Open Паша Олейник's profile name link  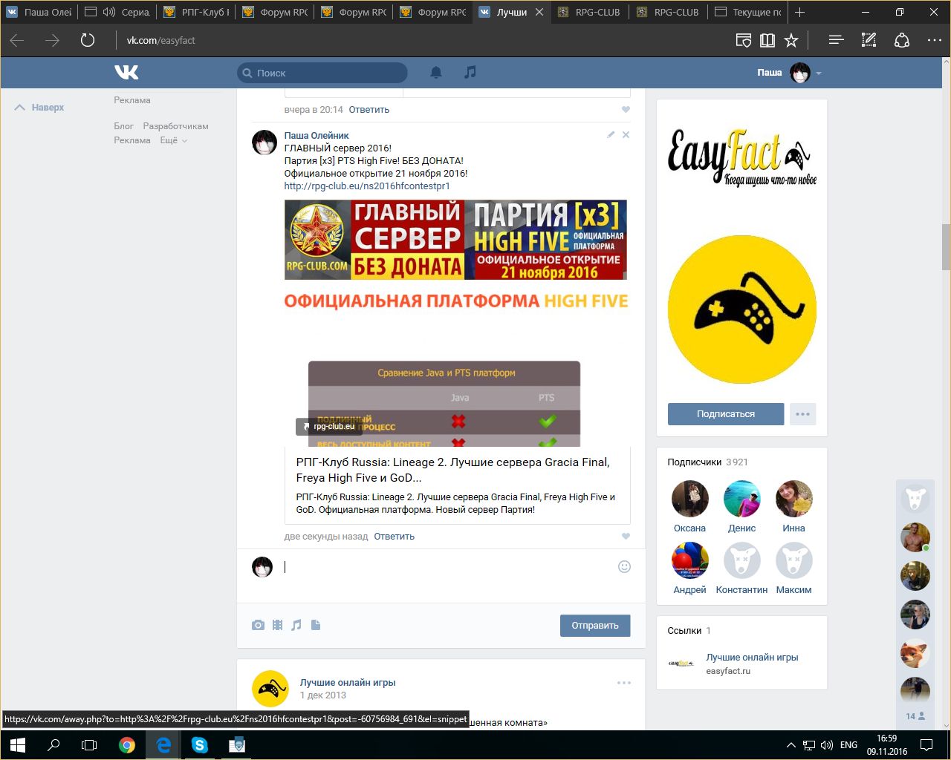[x=317, y=135]
